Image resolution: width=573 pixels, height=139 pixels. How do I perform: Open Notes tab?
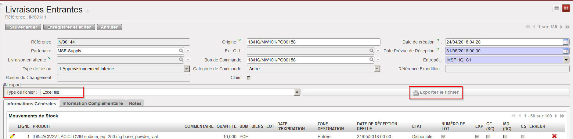(x=135, y=103)
